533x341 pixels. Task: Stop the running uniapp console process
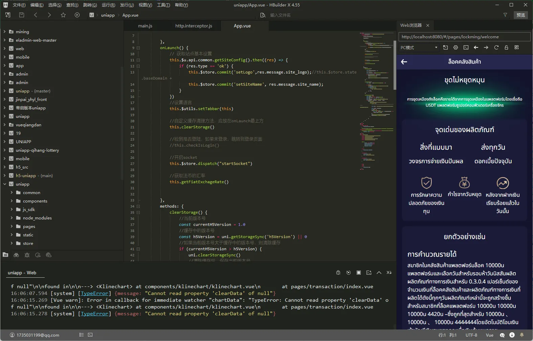359,273
